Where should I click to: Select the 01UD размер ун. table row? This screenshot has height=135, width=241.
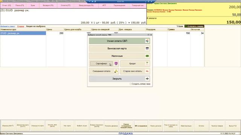click(23, 33)
